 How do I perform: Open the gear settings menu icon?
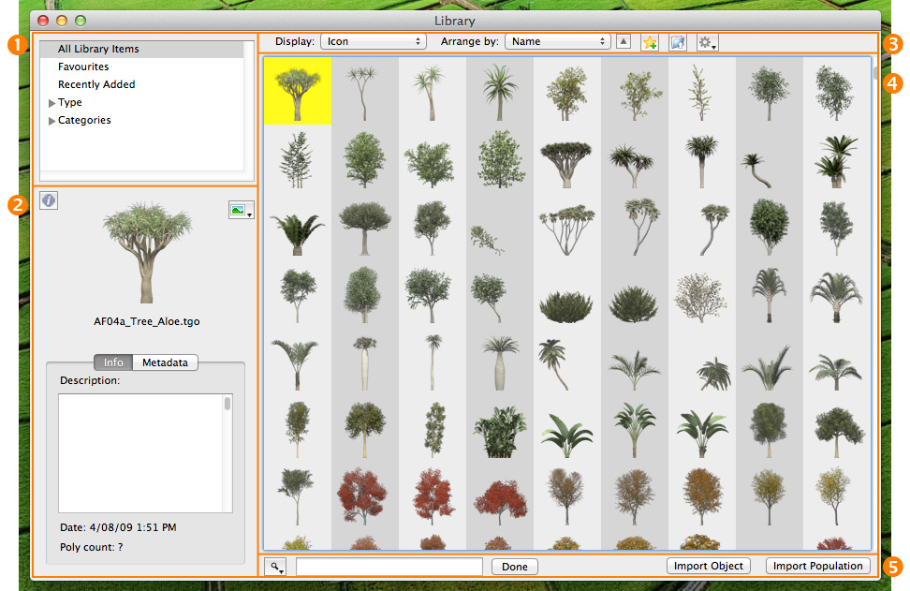pyautogui.click(x=707, y=42)
